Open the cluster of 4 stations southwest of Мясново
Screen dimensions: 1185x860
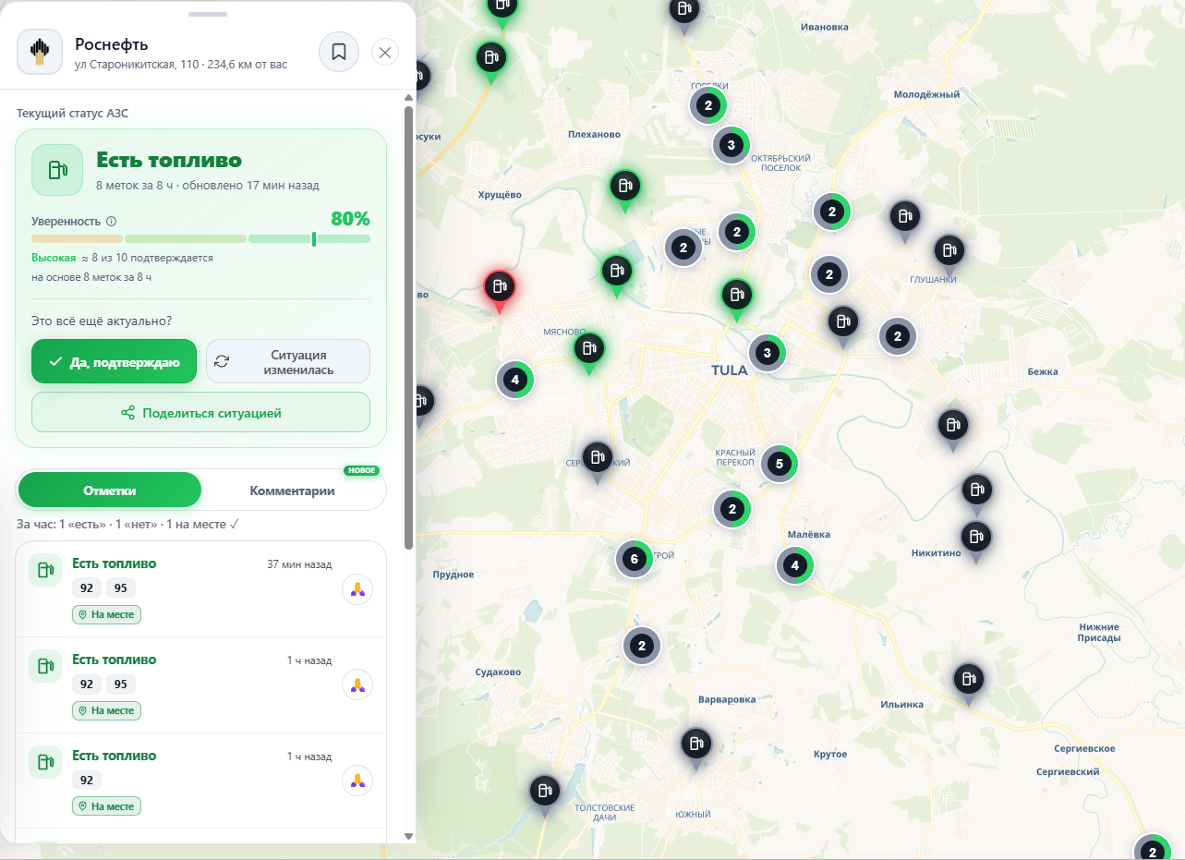click(x=515, y=380)
